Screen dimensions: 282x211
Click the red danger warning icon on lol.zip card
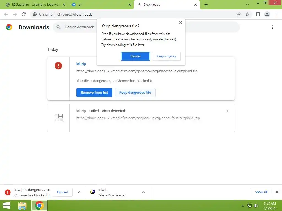[58, 66]
